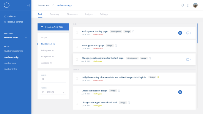Switch to the Summary tab

pos(54,14)
